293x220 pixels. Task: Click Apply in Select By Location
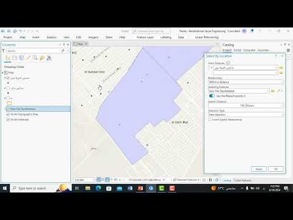pos(259,169)
